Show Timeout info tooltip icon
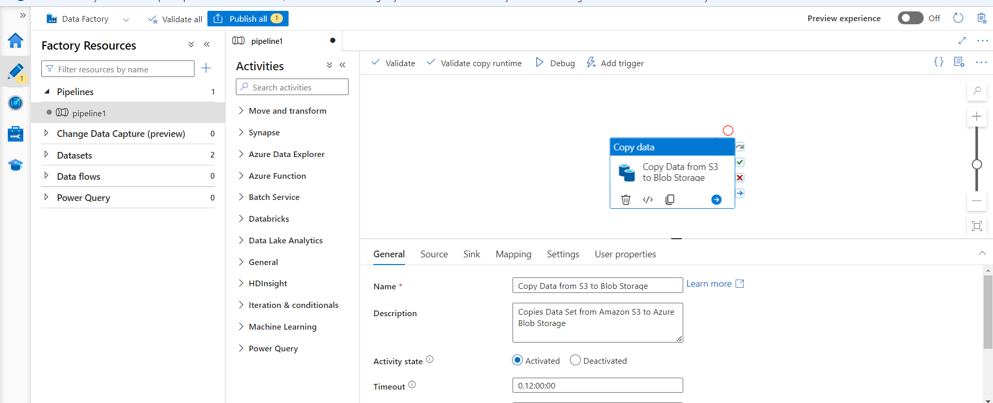The image size is (993, 403). 412,384
